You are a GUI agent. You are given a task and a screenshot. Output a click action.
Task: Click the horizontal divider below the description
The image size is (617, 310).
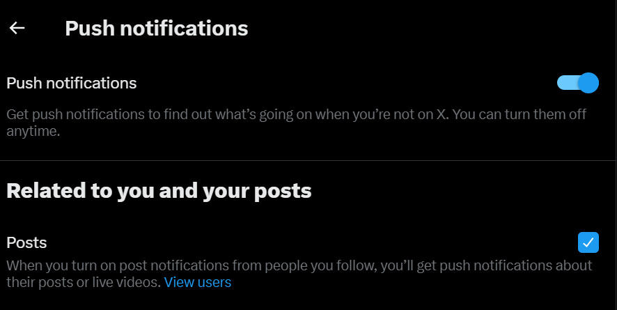tap(308, 160)
